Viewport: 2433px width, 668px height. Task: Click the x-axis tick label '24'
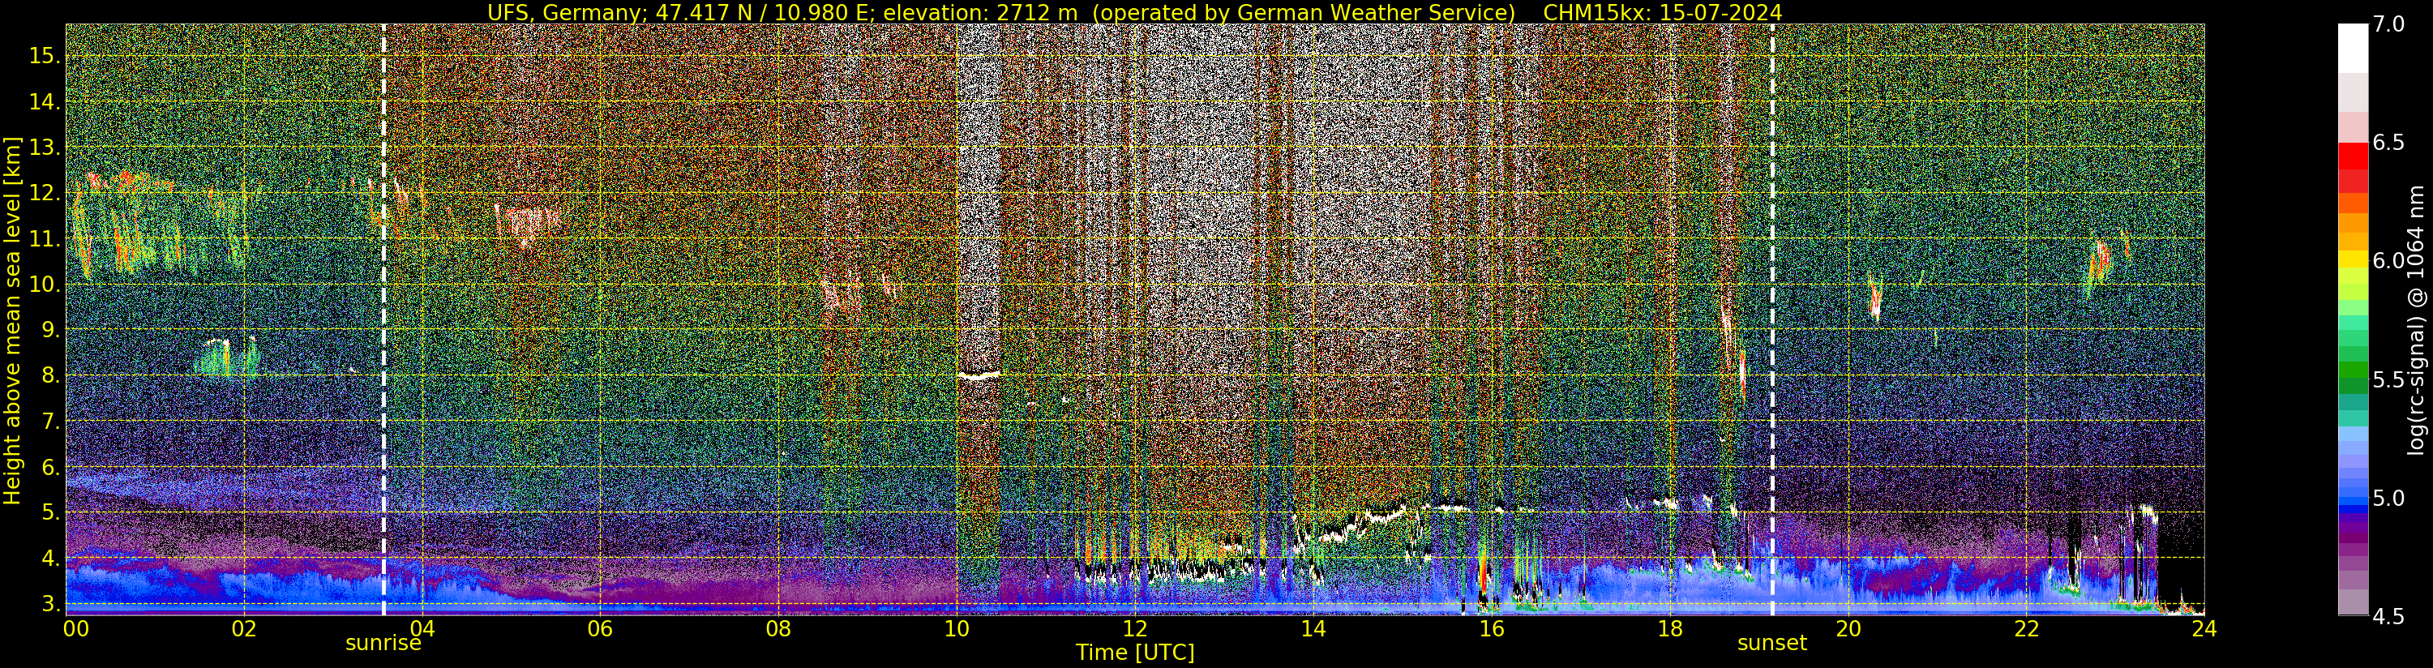pos(2204,628)
